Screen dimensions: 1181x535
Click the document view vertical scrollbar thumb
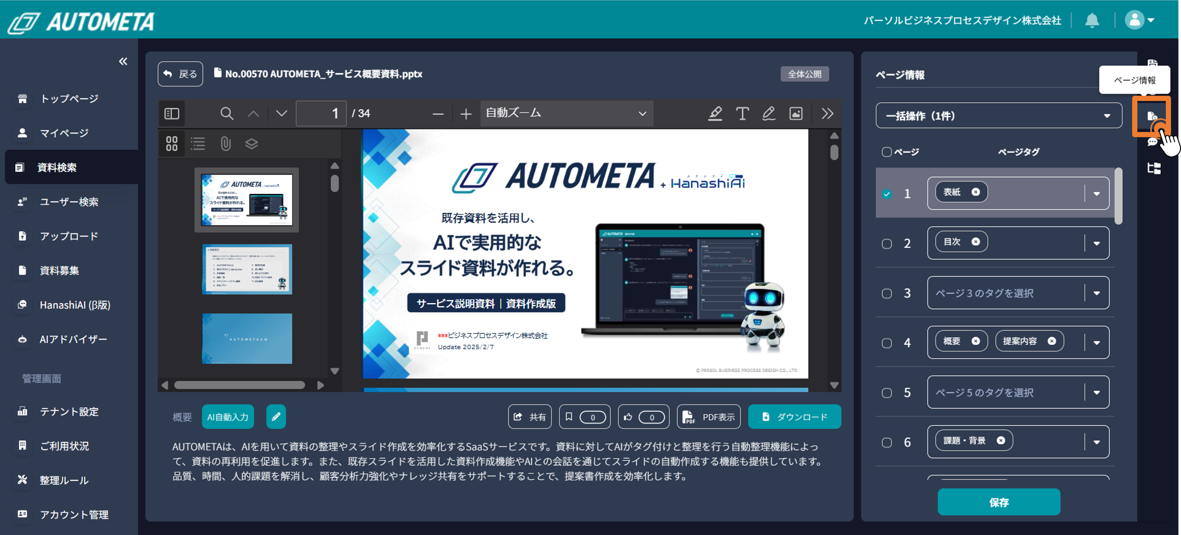834,152
